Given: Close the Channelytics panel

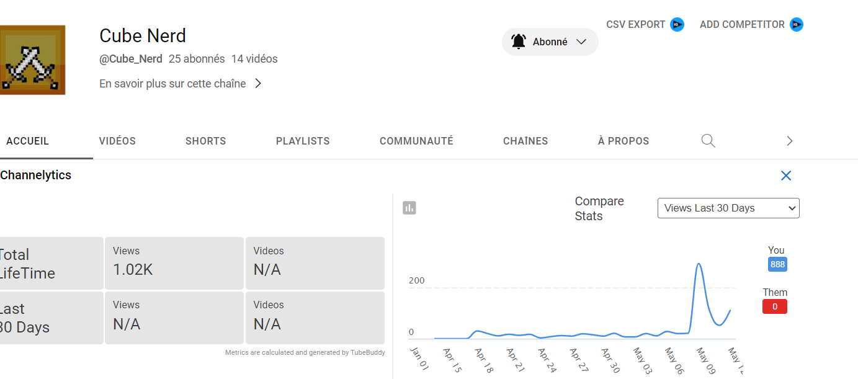Looking at the screenshot, I should pyautogui.click(x=786, y=176).
